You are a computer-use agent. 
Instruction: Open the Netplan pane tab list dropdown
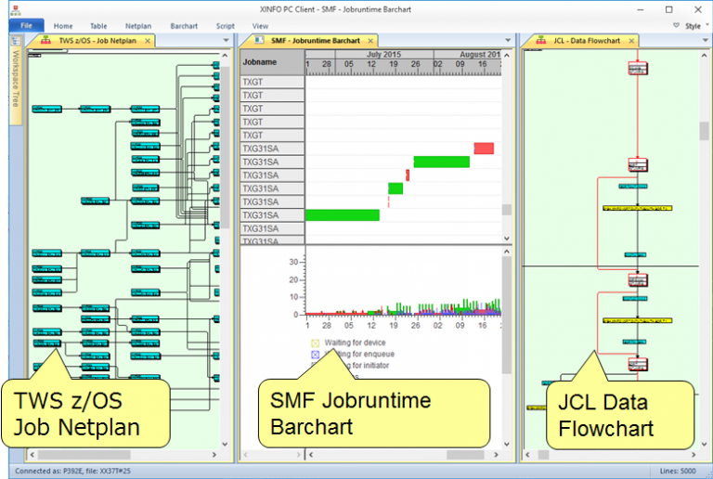[226, 41]
